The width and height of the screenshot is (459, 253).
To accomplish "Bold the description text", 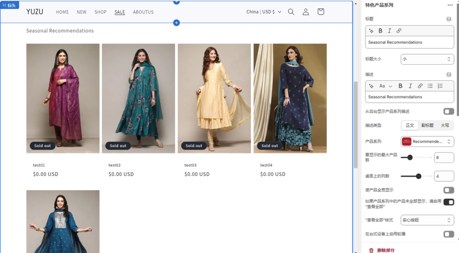I will coord(400,86).
